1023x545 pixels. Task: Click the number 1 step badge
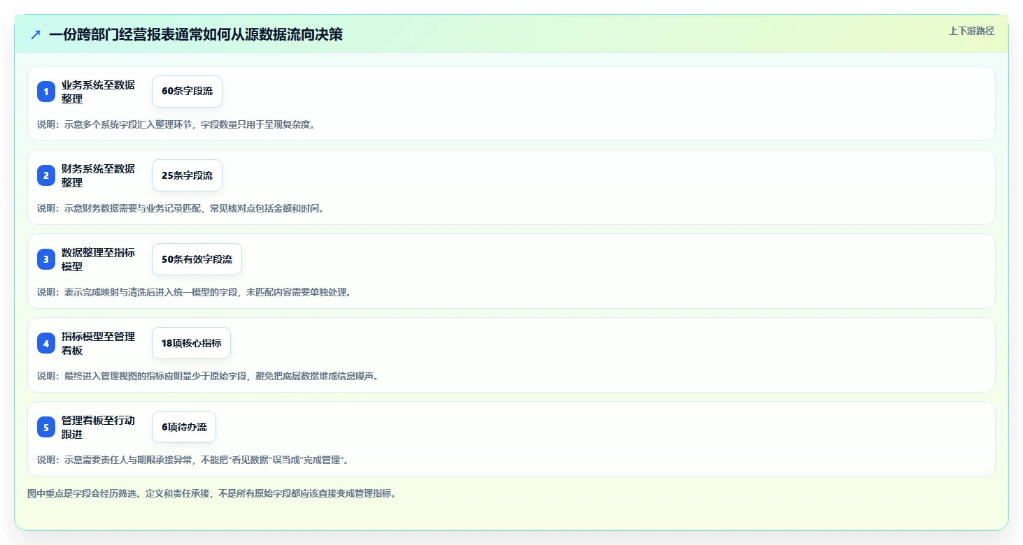coord(46,92)
